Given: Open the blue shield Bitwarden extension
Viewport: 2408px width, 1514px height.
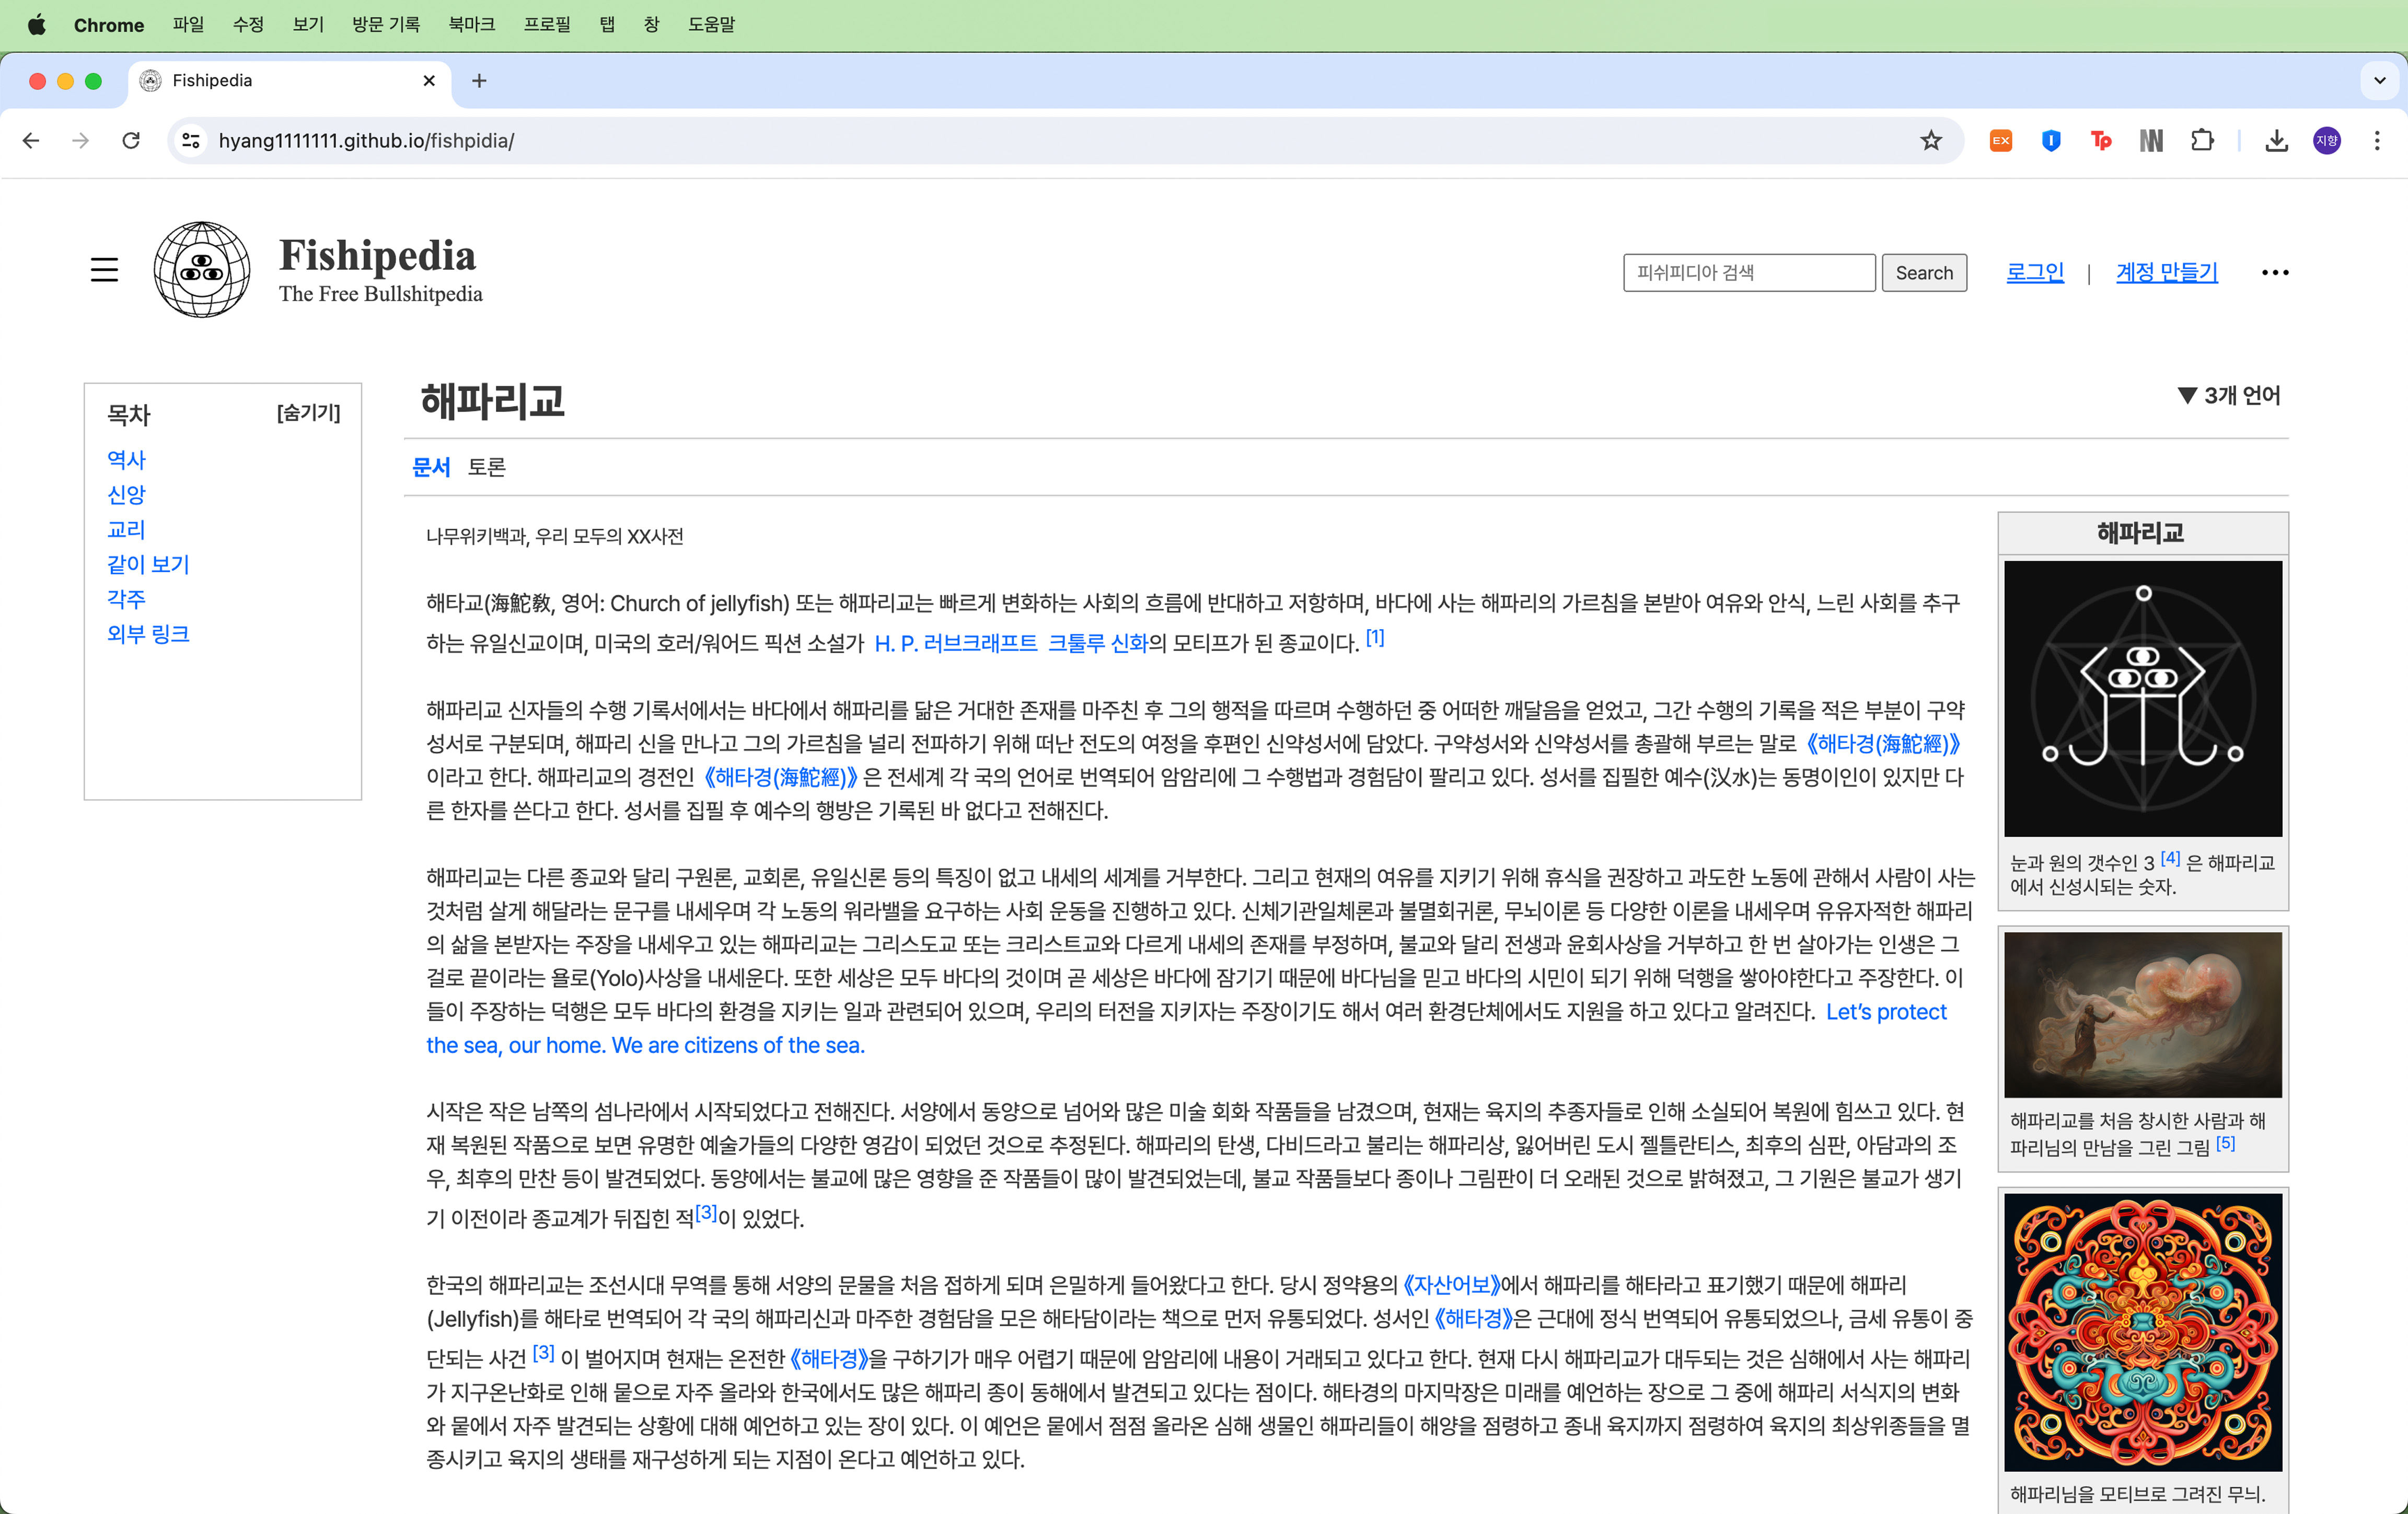Looking at the screenshot, I should [2051, 141].
